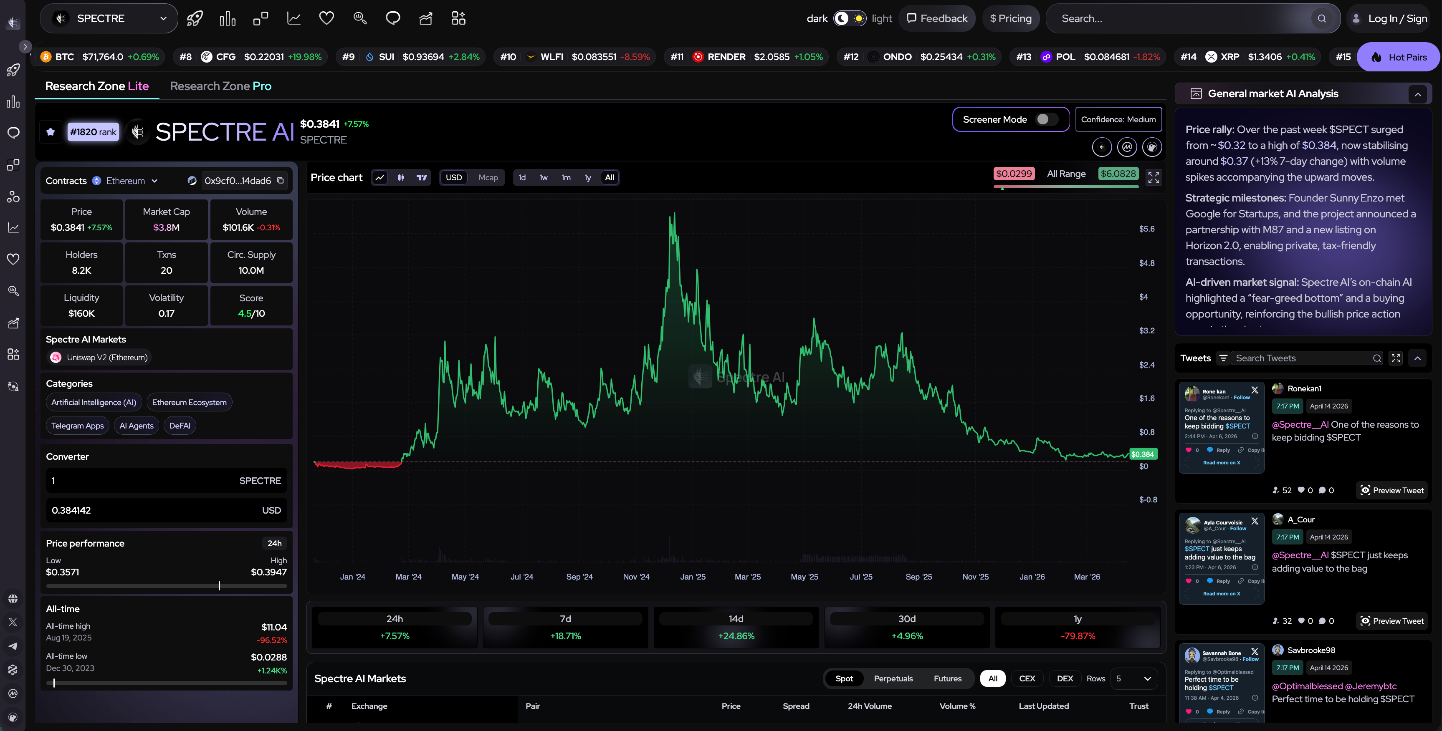The height and width of the screenshot is (731, 1442).
Task: Select the candlestick chart type icon
Action: coord(401,177)
